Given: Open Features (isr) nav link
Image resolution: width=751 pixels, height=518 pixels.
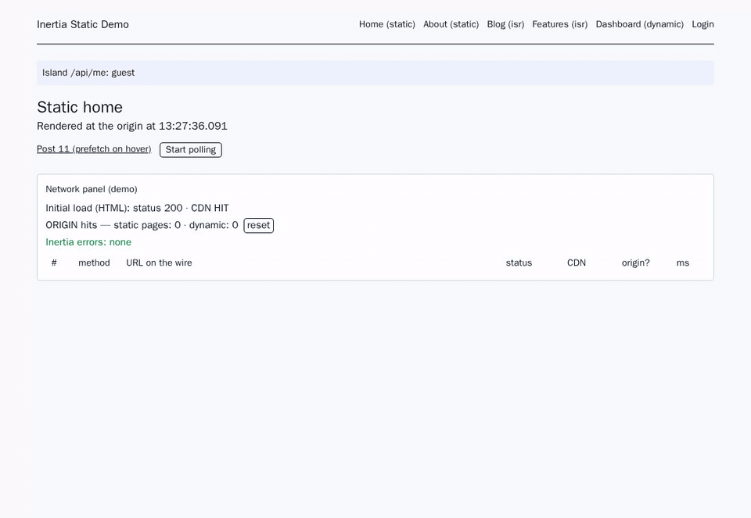Looking at the screenshot, I should click(560, 24).
